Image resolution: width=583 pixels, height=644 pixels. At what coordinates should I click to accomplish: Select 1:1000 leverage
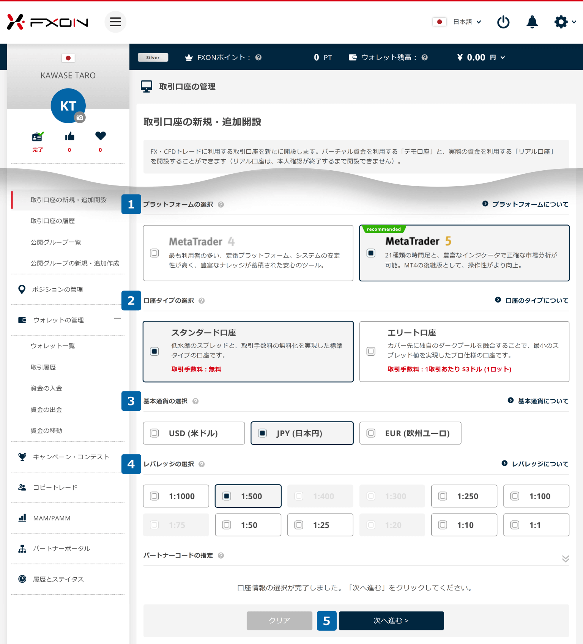pos(176,496)
